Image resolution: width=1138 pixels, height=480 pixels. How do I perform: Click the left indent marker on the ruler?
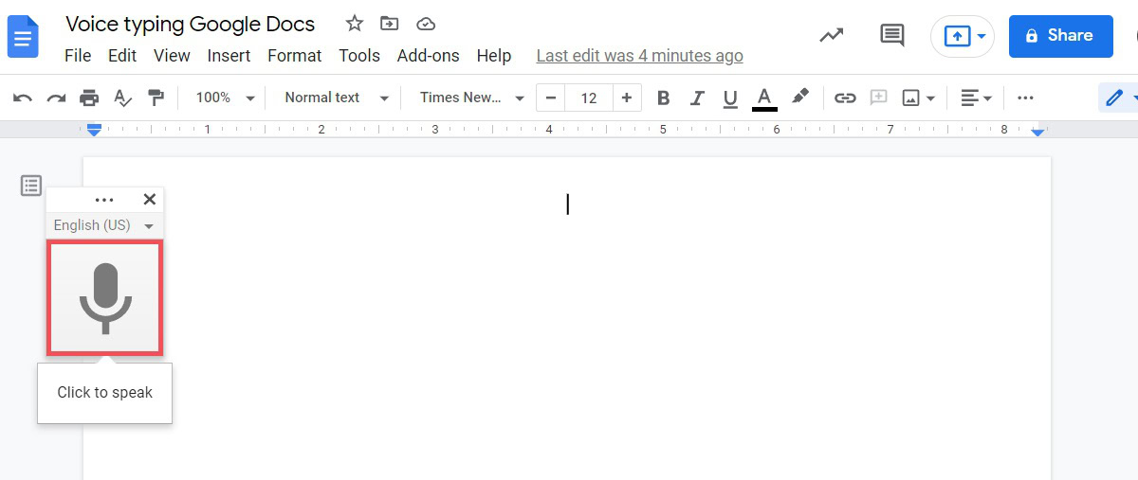(x=94, y=130)
